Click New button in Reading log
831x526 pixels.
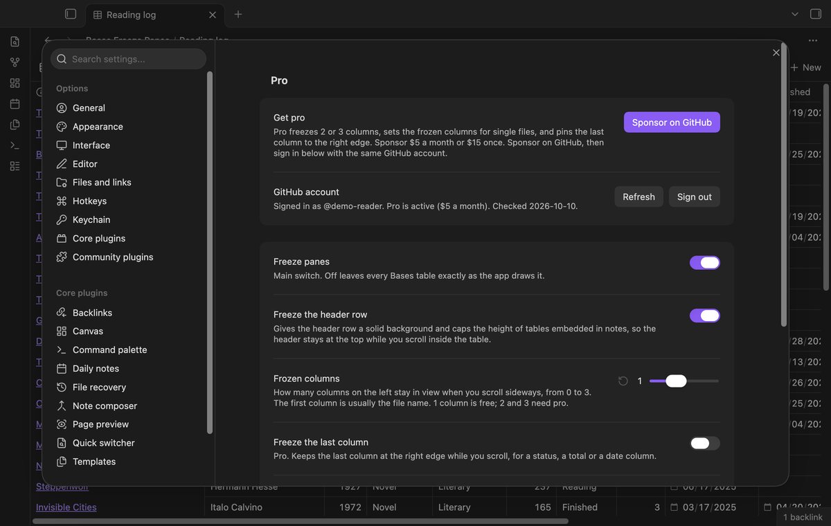pos(806,67)
